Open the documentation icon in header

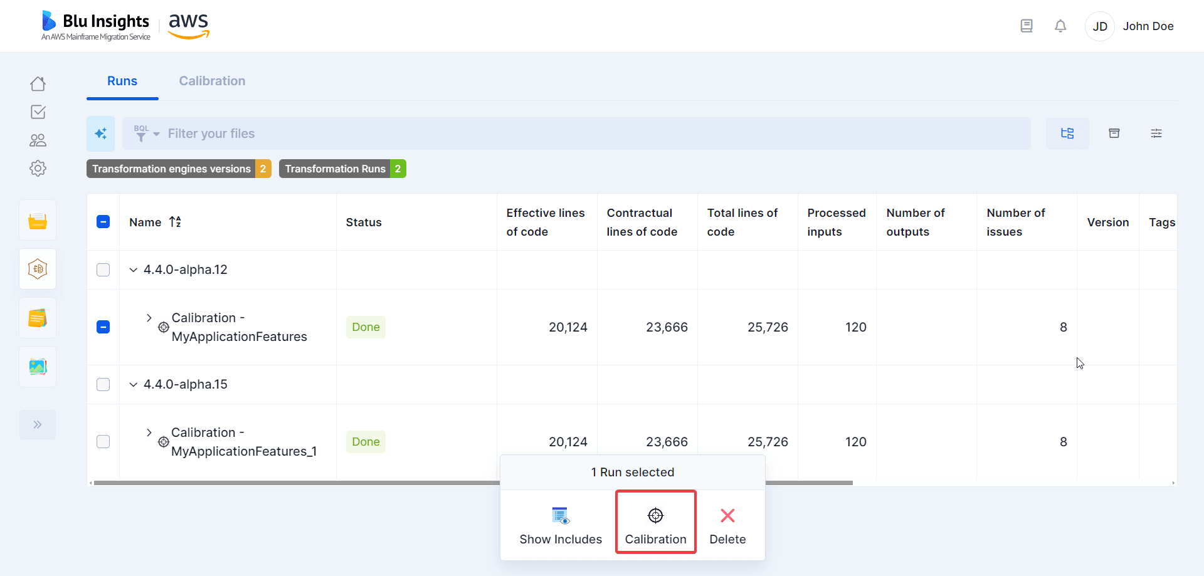tap(1027, 26)
